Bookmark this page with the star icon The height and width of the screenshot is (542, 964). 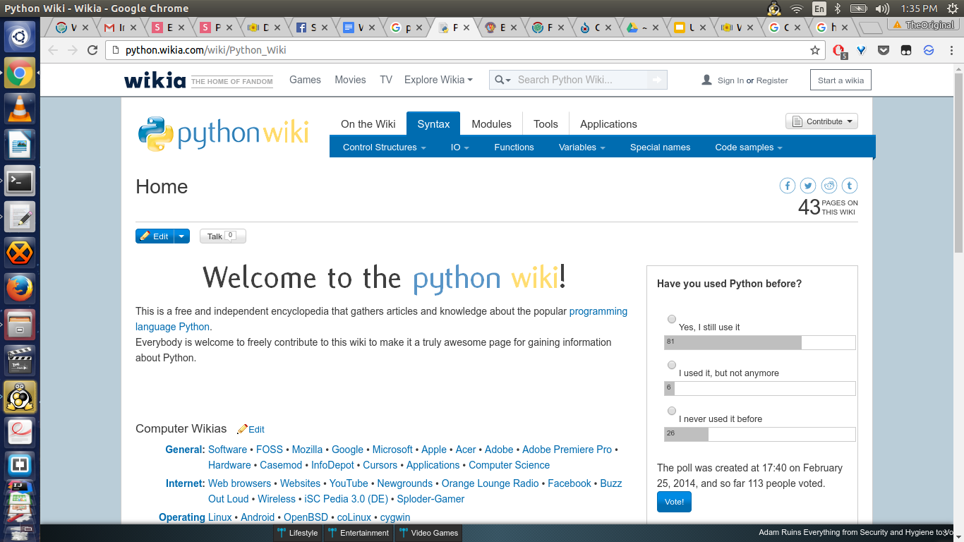(x=815, y=50)
